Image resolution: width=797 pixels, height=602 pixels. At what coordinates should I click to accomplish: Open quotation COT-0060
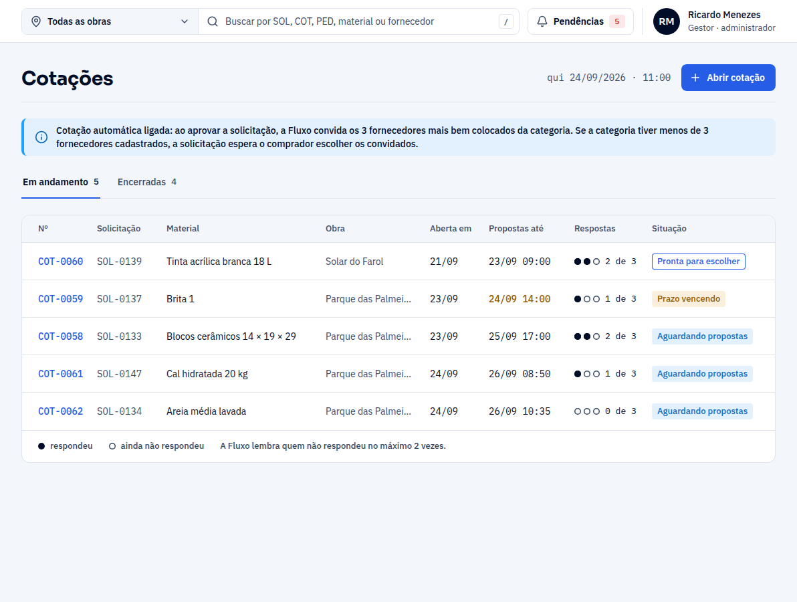coord(60,262)
